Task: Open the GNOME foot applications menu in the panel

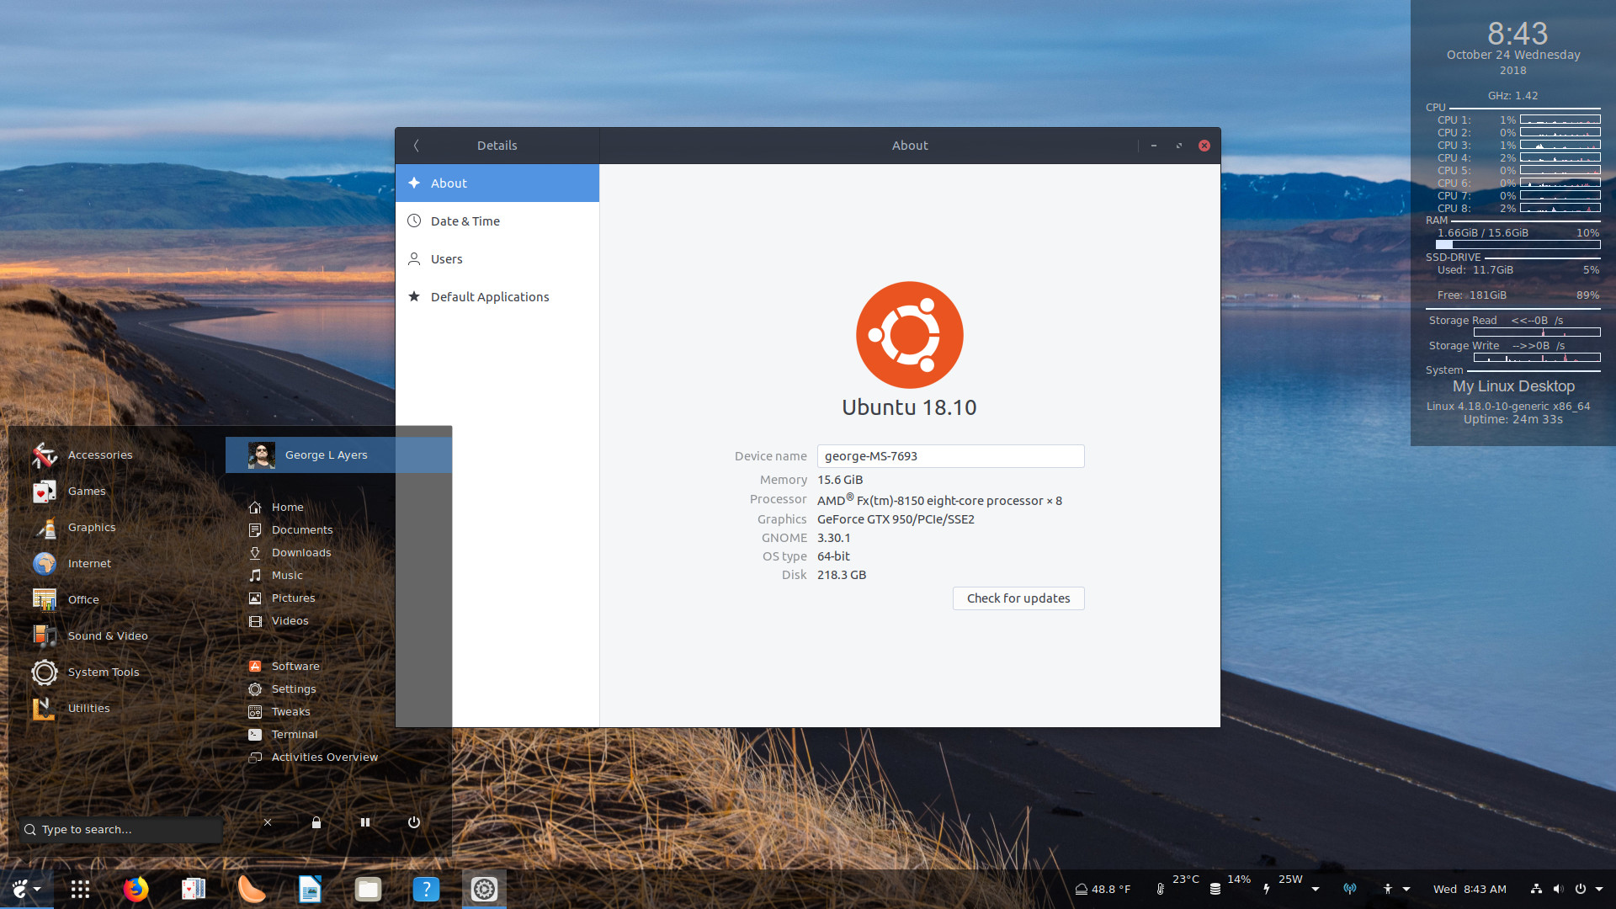Action: [26, 889]
